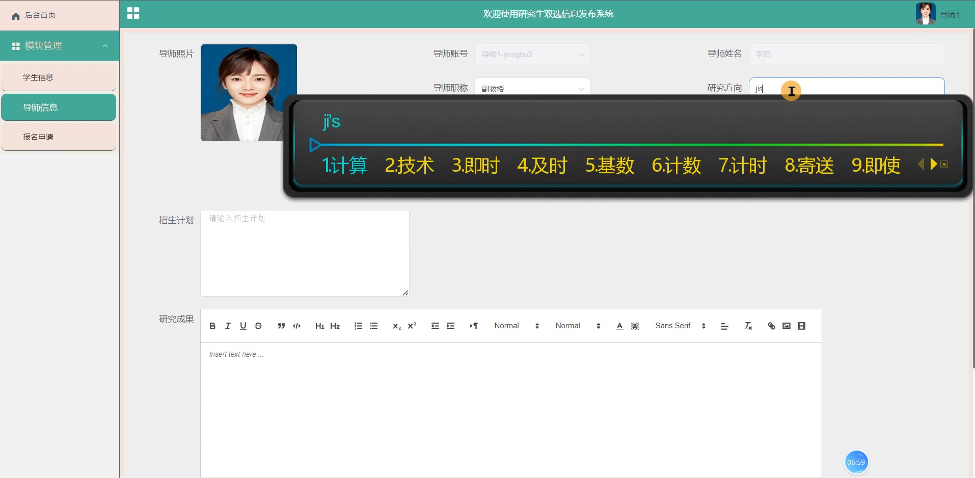Choose IME candidate 2.技术
The image size is (975, 478).
[410, 165]
